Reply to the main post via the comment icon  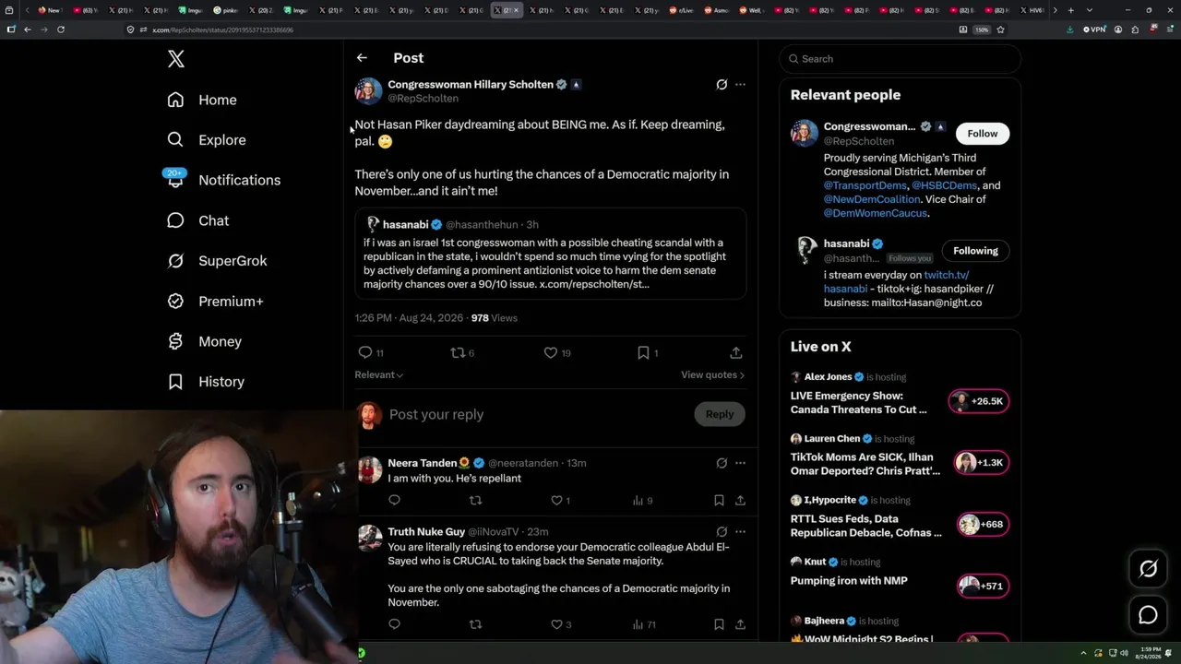click(365, 352)
